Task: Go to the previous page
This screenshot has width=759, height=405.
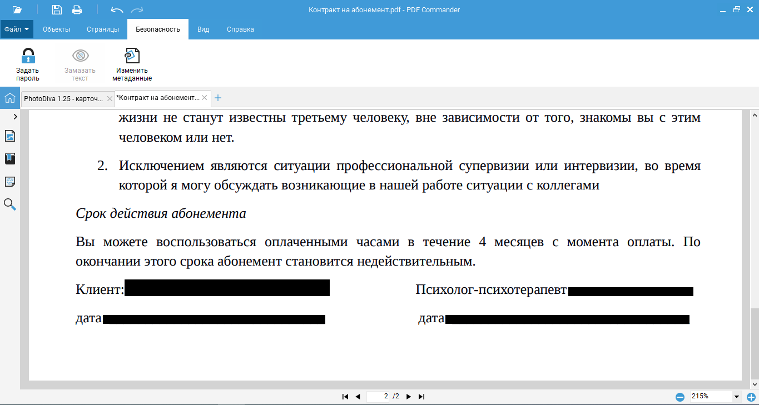Action: (358, 397)
